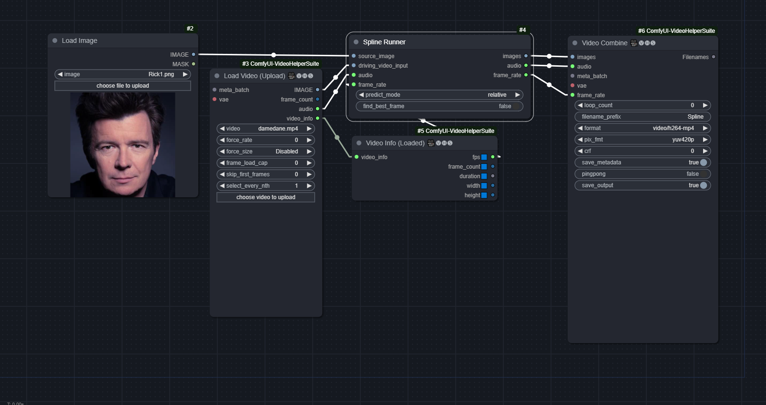Image resolution: width=766 pixels, height=405 pixels.
Task: Open the format dropdown showing video/h264-mp4
Action: click(x=643, y=128)
